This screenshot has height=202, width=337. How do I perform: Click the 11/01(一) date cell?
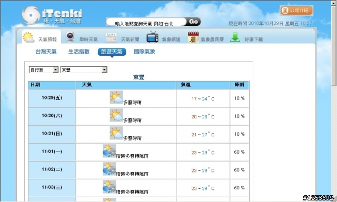pyautogui.click(x=52, y=152)
